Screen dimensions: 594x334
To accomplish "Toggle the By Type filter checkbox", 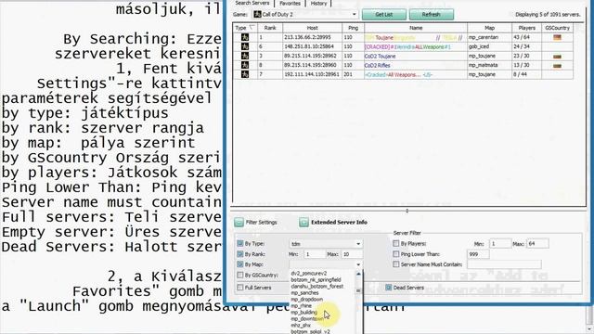I will tap(239, 243).
